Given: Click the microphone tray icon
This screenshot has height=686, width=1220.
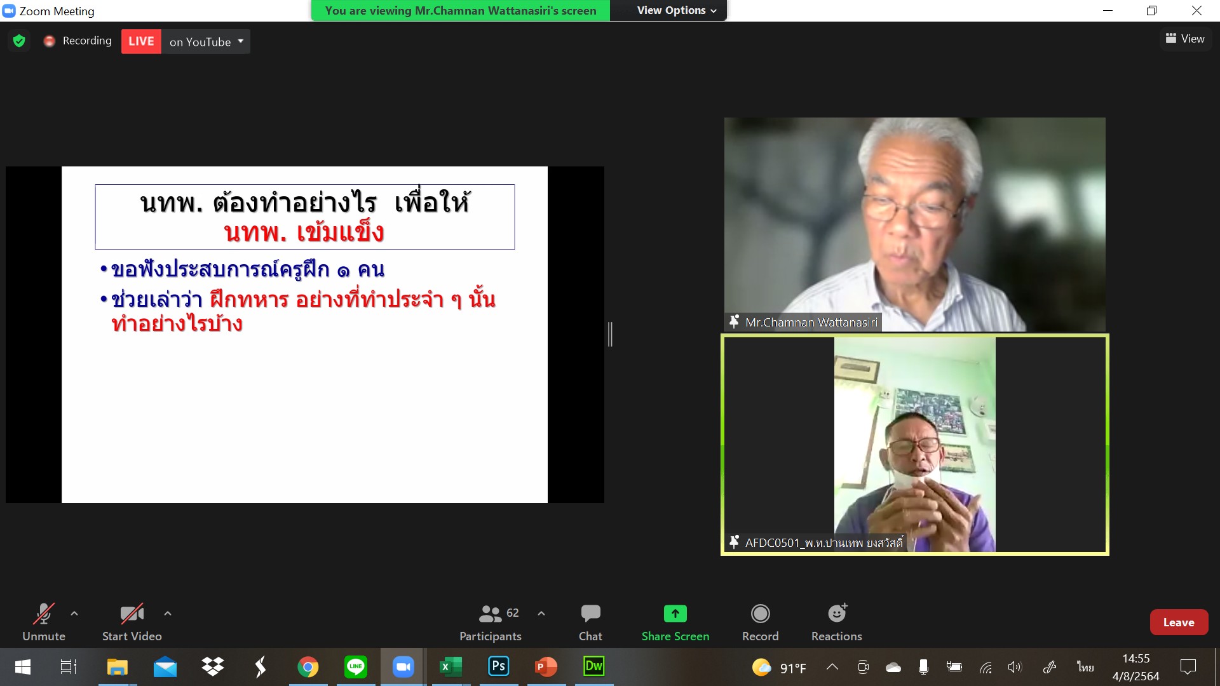Looking at the screenshot, I should pyautogui.click(x=923, y=667).
